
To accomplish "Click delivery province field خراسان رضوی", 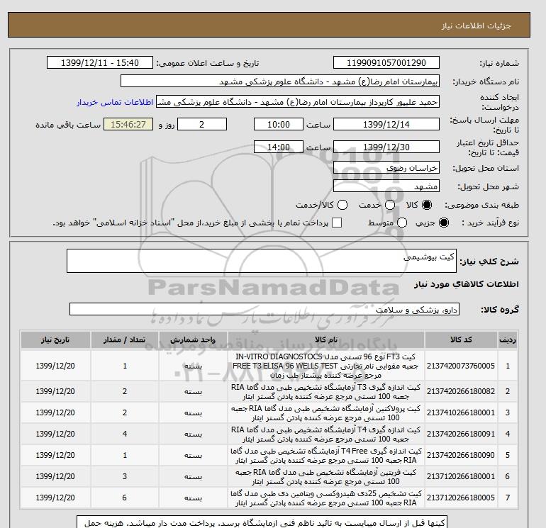I will 386,168.
